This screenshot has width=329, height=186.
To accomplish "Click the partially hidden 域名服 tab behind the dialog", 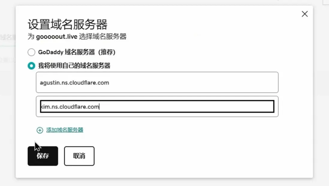I will [x=8, y=37].
